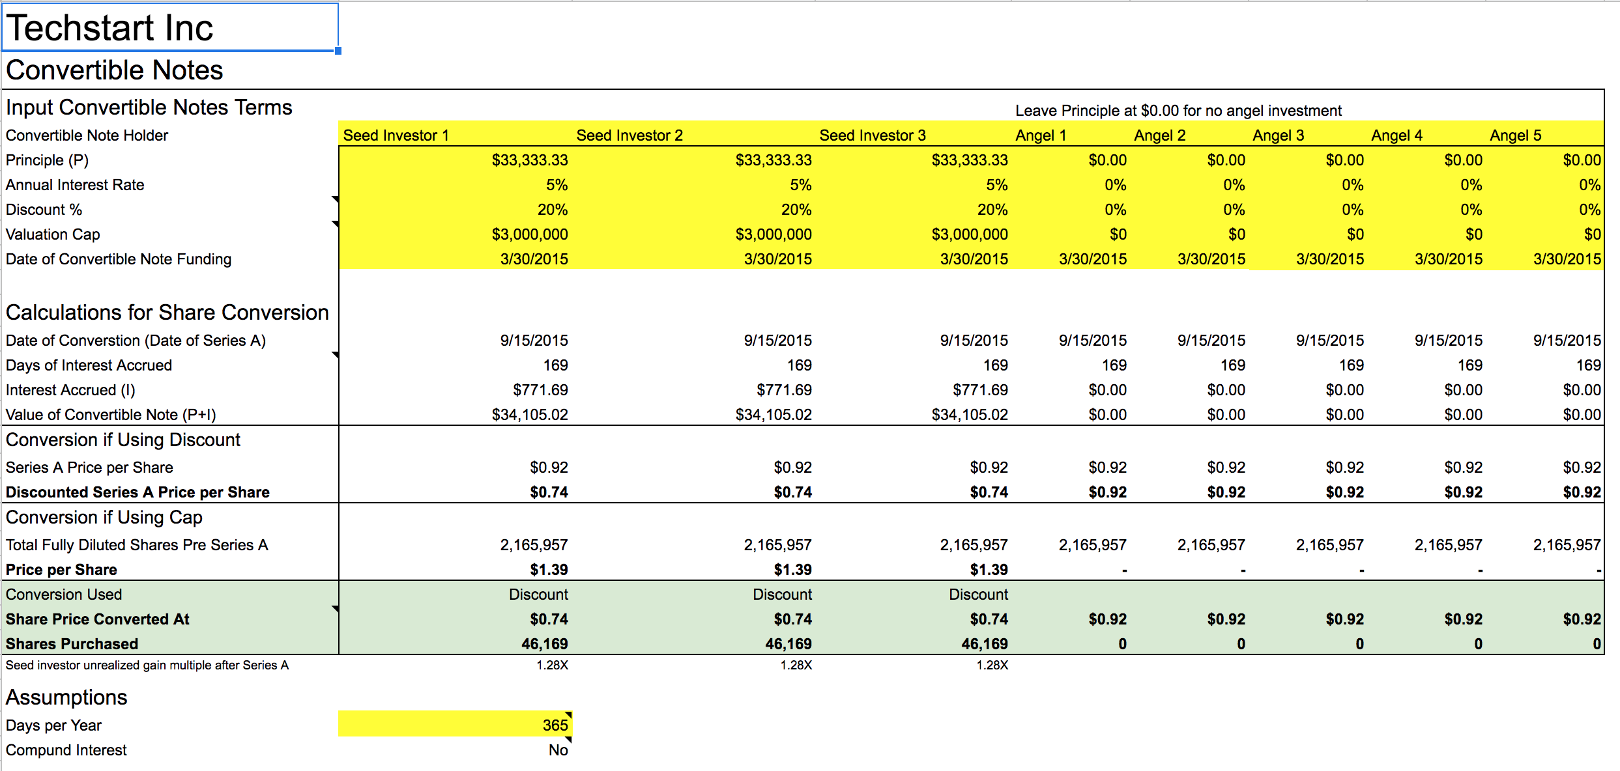Click the Annual Interest Rate row label
This screenshot has height=771, width=1620.
pyautogui.click(x=75, y=185)
